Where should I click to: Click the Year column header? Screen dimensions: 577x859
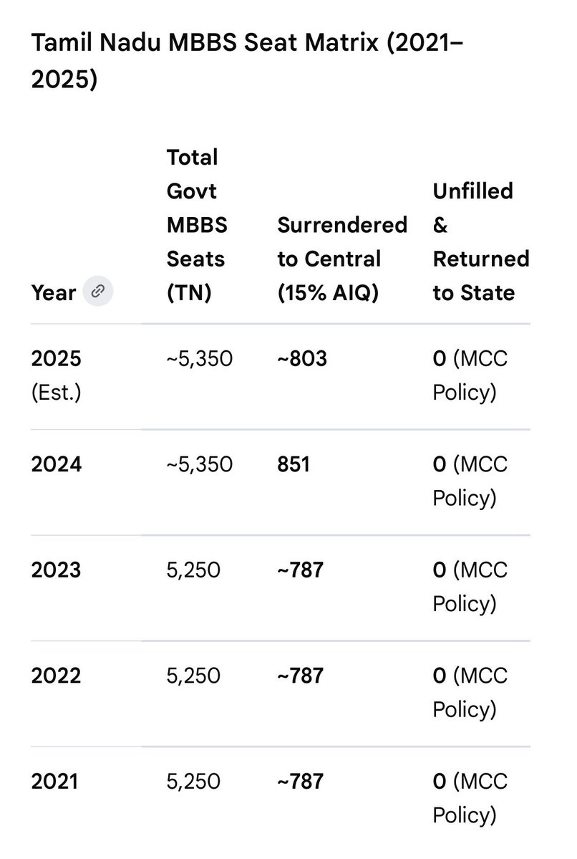53,292
